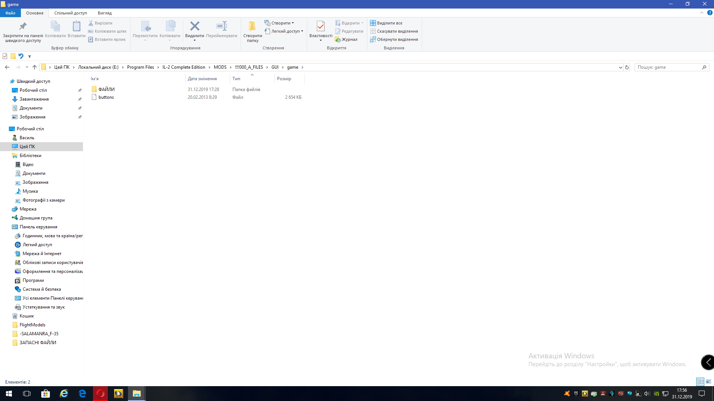Click MODS in the address breadcrumb

[220, 67]
